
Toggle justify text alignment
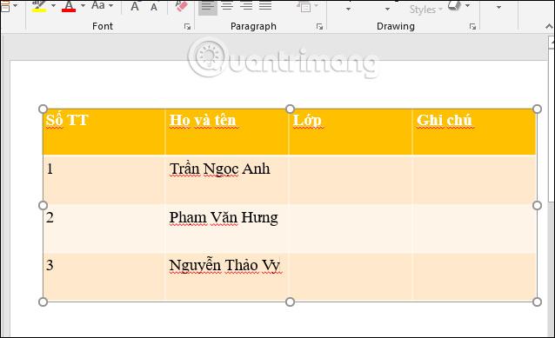point(265,6)
